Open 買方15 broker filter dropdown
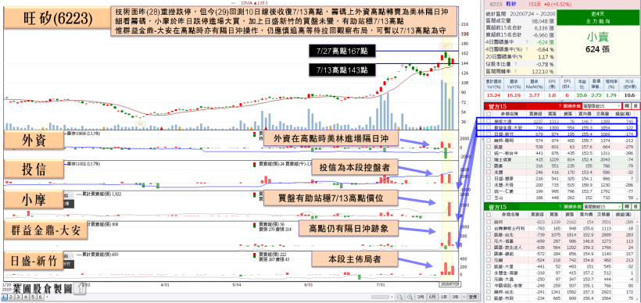This screenshot has width=641, height=303. coord(601,106)
